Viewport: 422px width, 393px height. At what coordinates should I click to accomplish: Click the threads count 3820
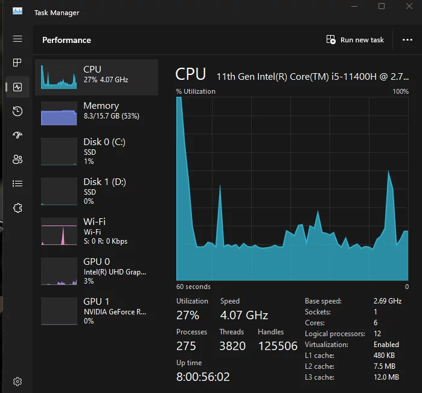click(232, 346)
